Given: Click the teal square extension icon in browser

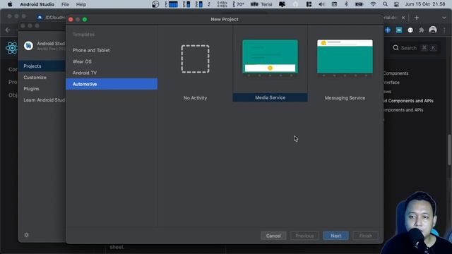Looking at the screenshot, I should pyautogui.click(x=399, y=30).
